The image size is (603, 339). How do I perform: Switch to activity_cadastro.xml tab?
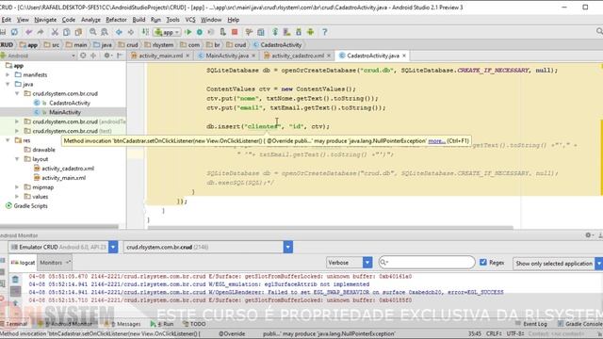click(298, 56)
